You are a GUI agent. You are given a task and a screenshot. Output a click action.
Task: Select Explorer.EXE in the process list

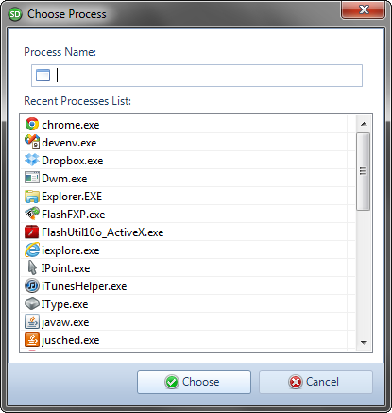(x=188, y=196)
